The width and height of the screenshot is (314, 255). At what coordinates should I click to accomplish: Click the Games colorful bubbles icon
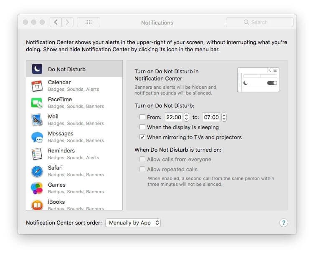(x=37, y=188)
